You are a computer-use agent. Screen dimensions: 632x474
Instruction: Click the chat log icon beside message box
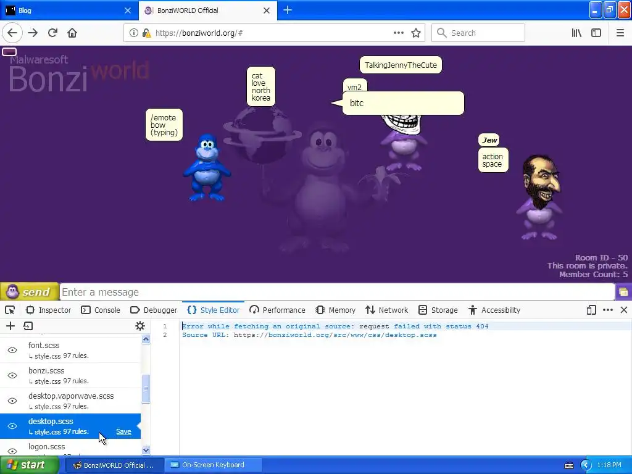623,292
